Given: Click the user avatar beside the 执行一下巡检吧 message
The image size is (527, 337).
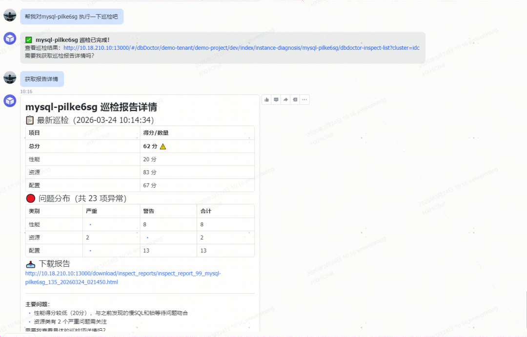Looking at the screenshot, I should [10, 16].
